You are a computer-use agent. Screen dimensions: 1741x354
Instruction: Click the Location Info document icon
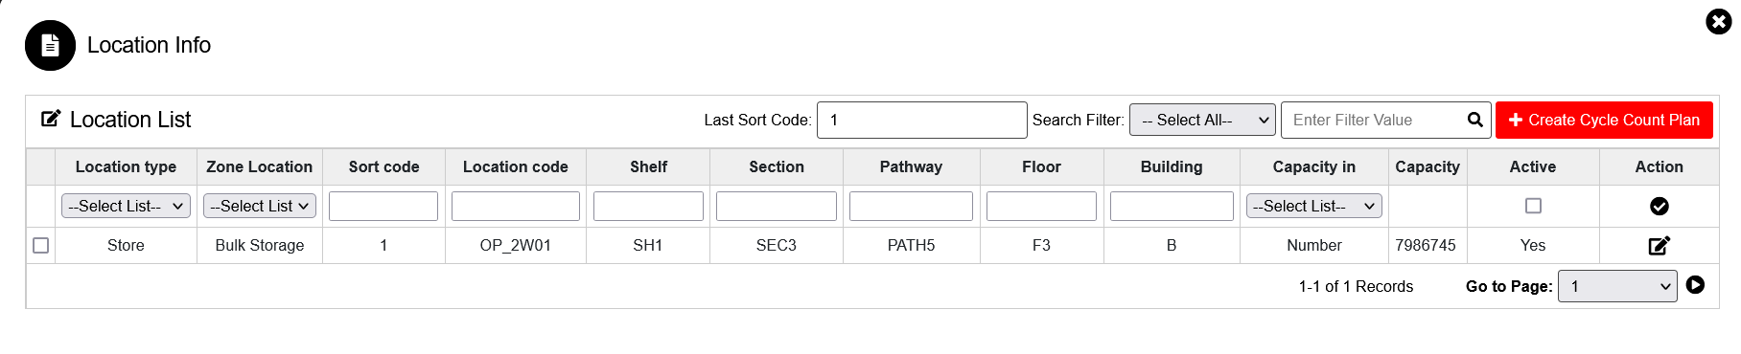[x=50, y=45]
